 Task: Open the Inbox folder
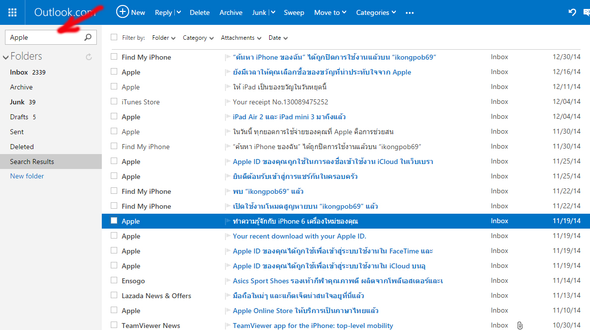tap(19, 73)
